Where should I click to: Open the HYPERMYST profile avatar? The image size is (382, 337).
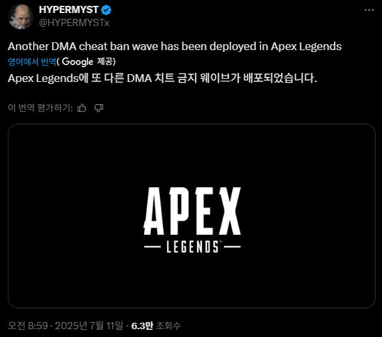coord(21,16)
